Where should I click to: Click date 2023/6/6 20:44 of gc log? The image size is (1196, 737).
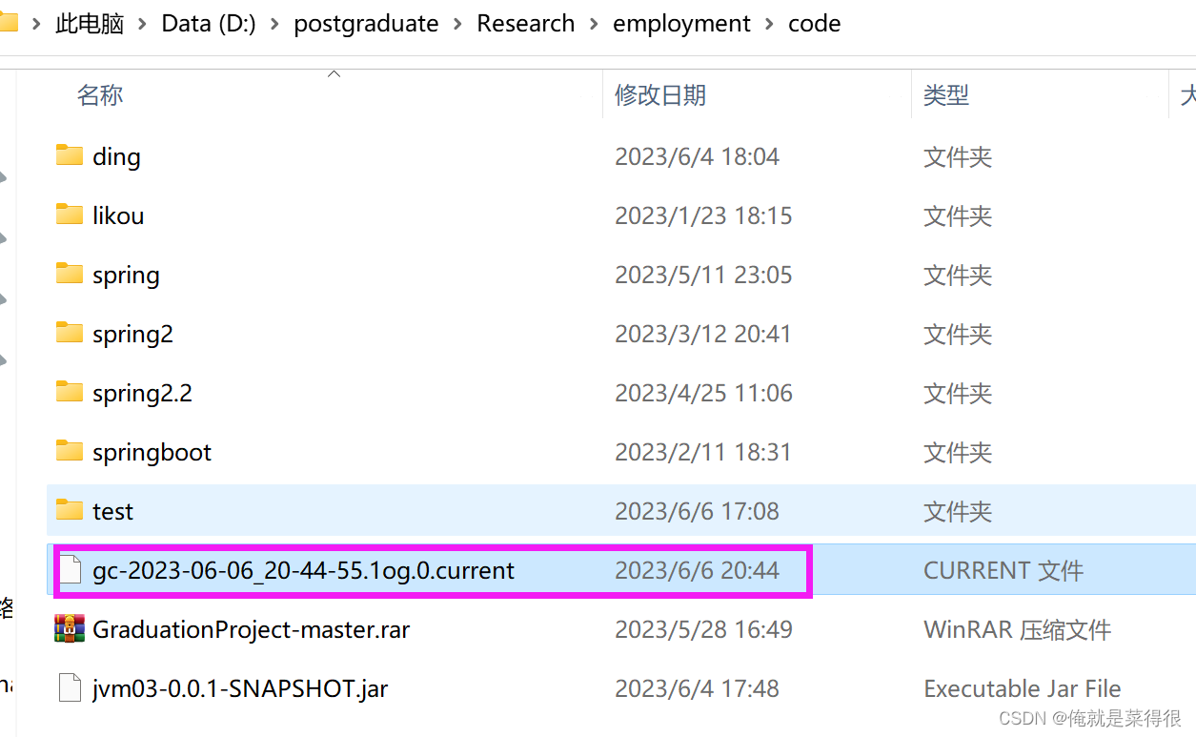(697, 570)
